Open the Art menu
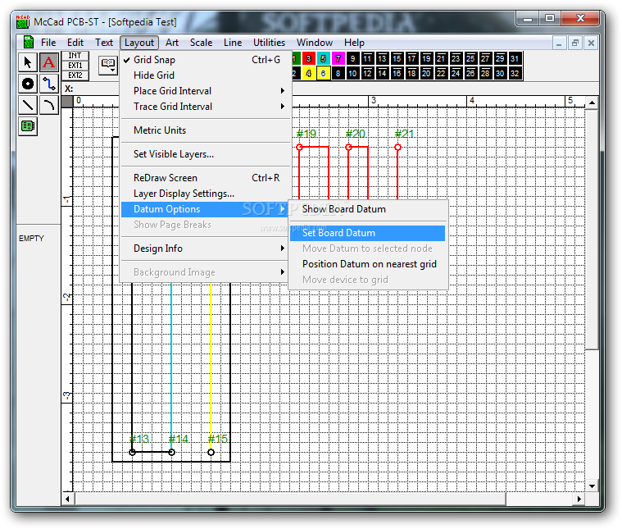The height and width of the screenshot is (529, 622). coord(172,43)
